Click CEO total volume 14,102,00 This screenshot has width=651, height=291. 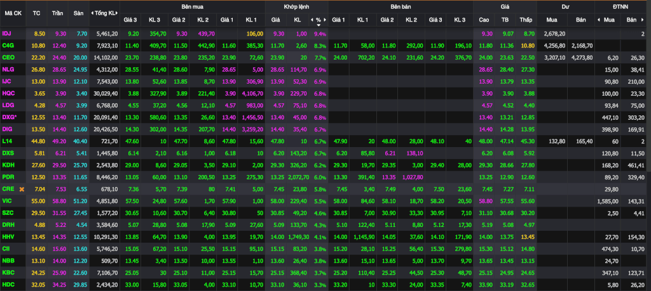[x=107, y=58]
